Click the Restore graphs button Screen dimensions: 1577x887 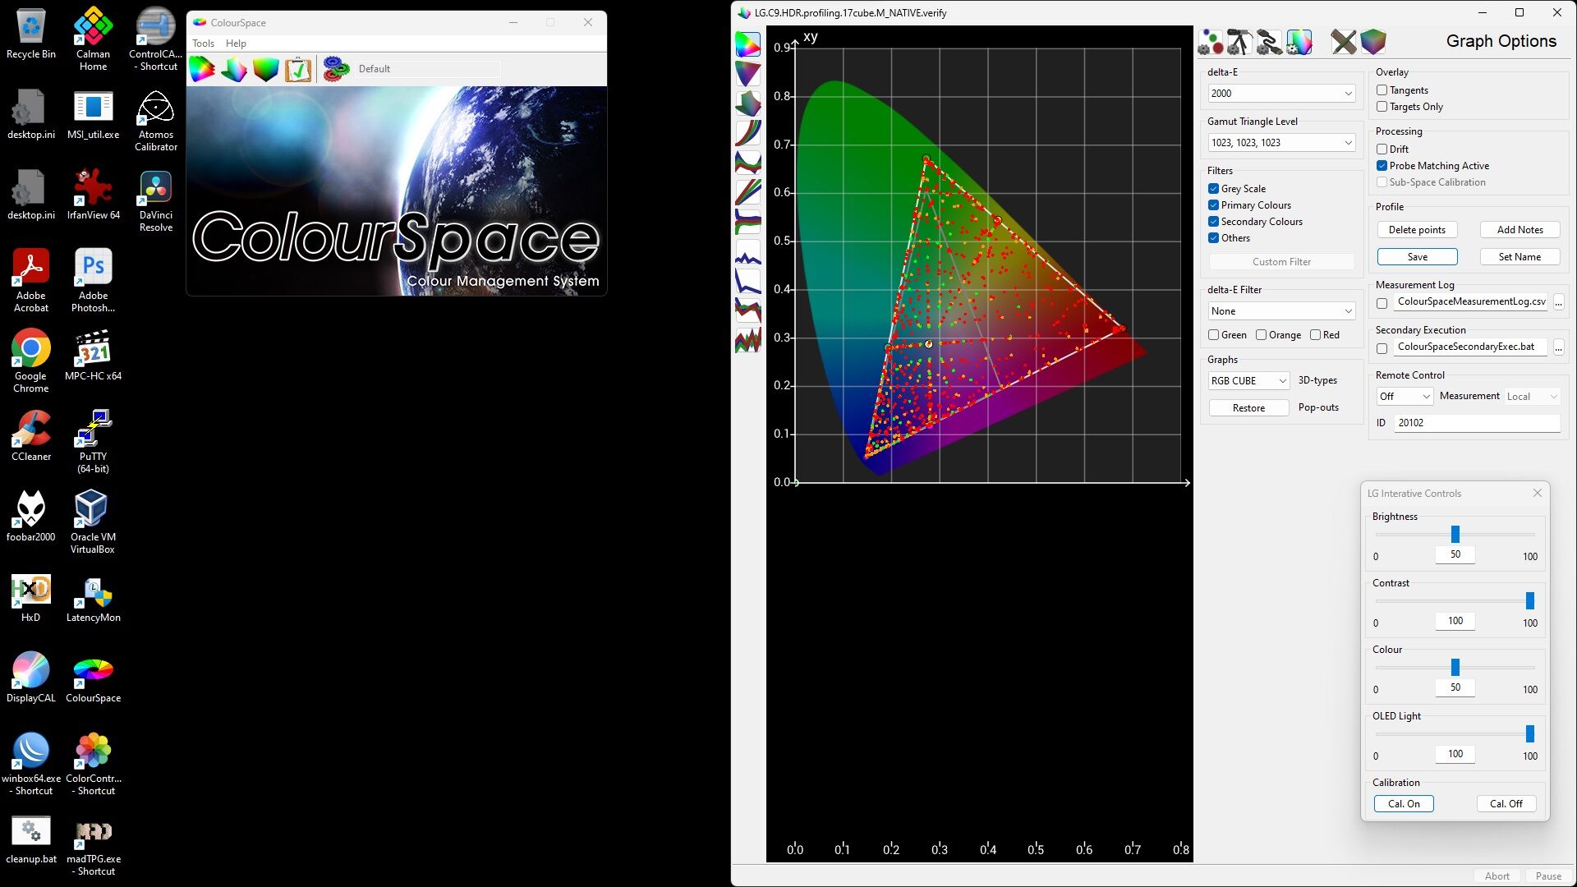1248,408
